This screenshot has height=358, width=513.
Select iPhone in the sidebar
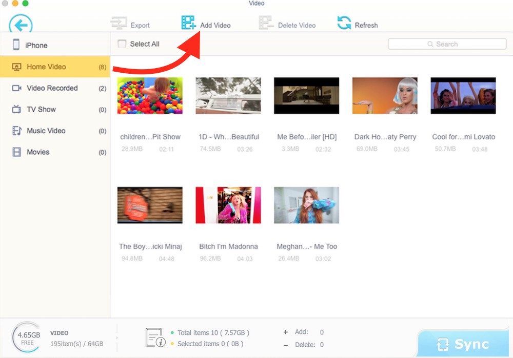[55, 45]
